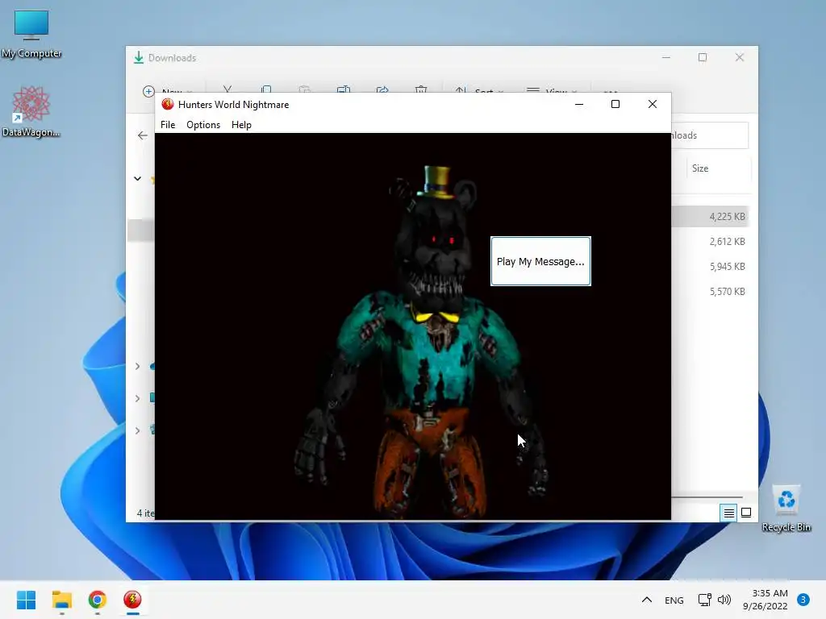Click the Size column header in Downloads

699,168
